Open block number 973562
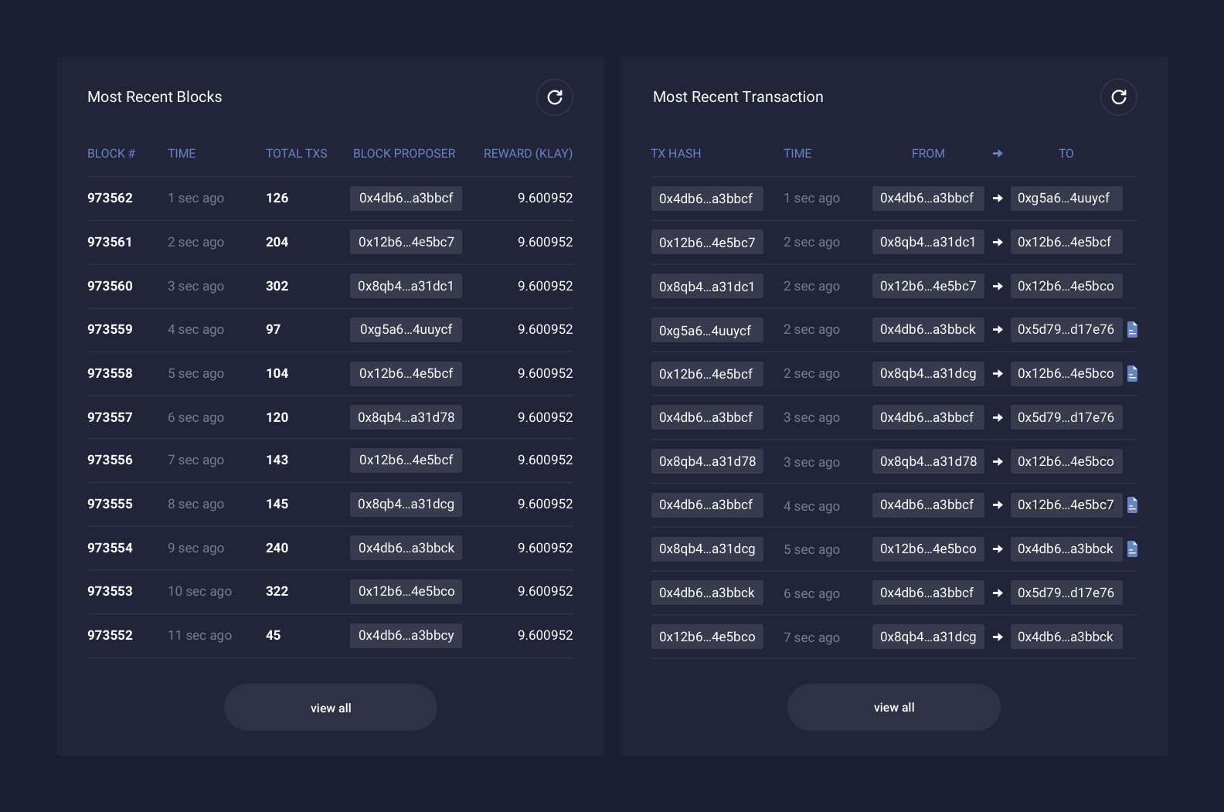Viewport: 1224px width, 812px height. (110, 199)
